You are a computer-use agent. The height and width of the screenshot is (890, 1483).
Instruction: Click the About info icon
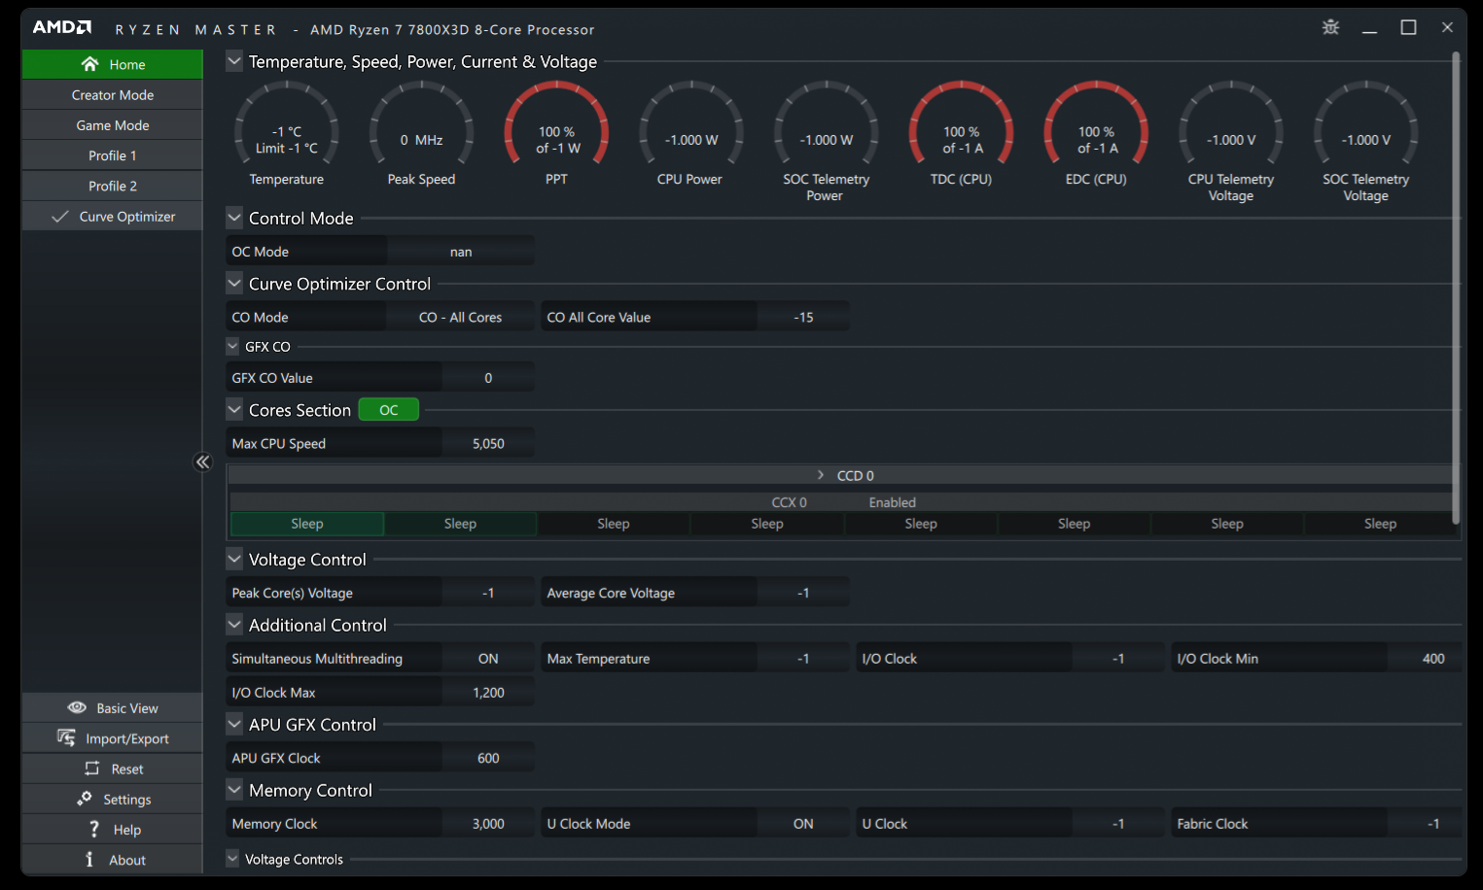pyautogui.click(x=89, y=860)
